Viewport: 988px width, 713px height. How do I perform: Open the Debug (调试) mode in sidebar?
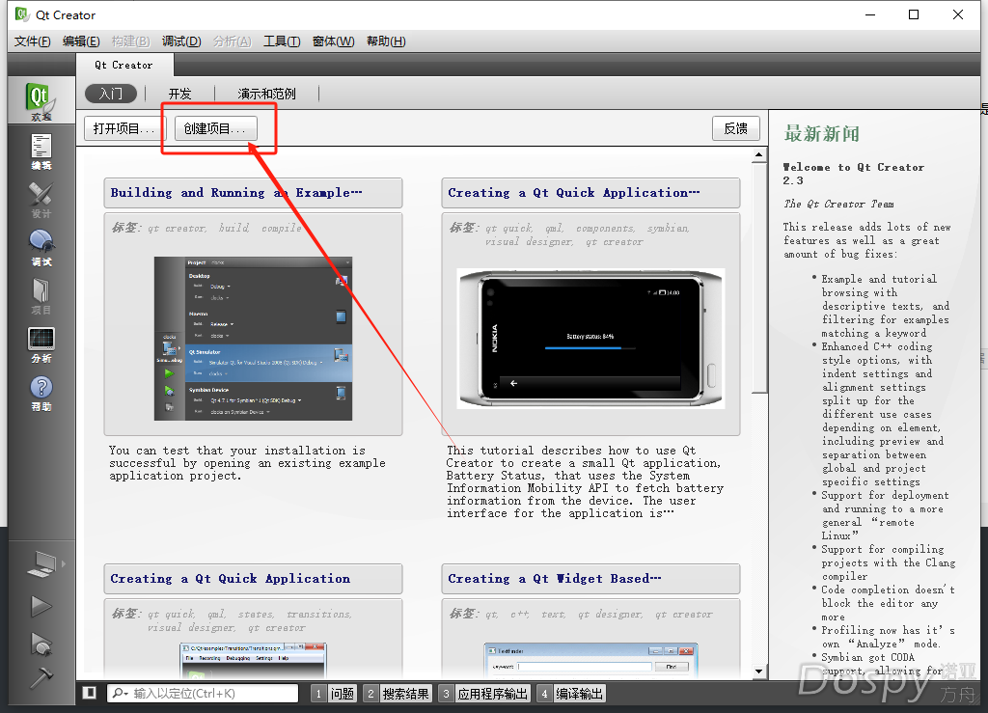[41, 248]
